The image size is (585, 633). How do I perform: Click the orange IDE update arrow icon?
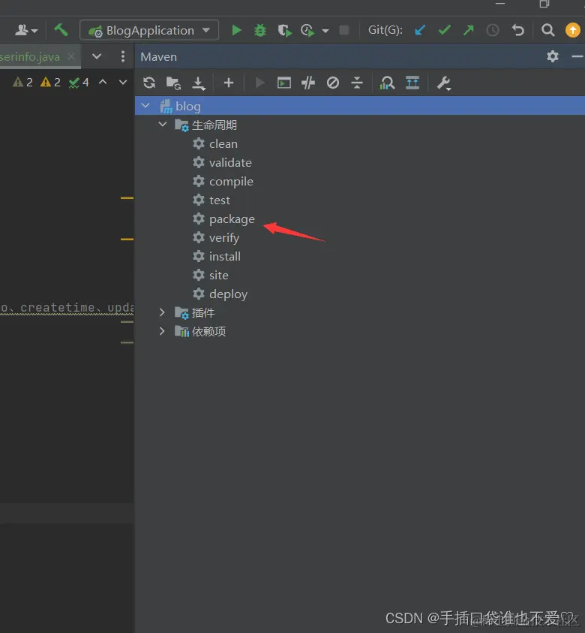click(x=572, y=30)
